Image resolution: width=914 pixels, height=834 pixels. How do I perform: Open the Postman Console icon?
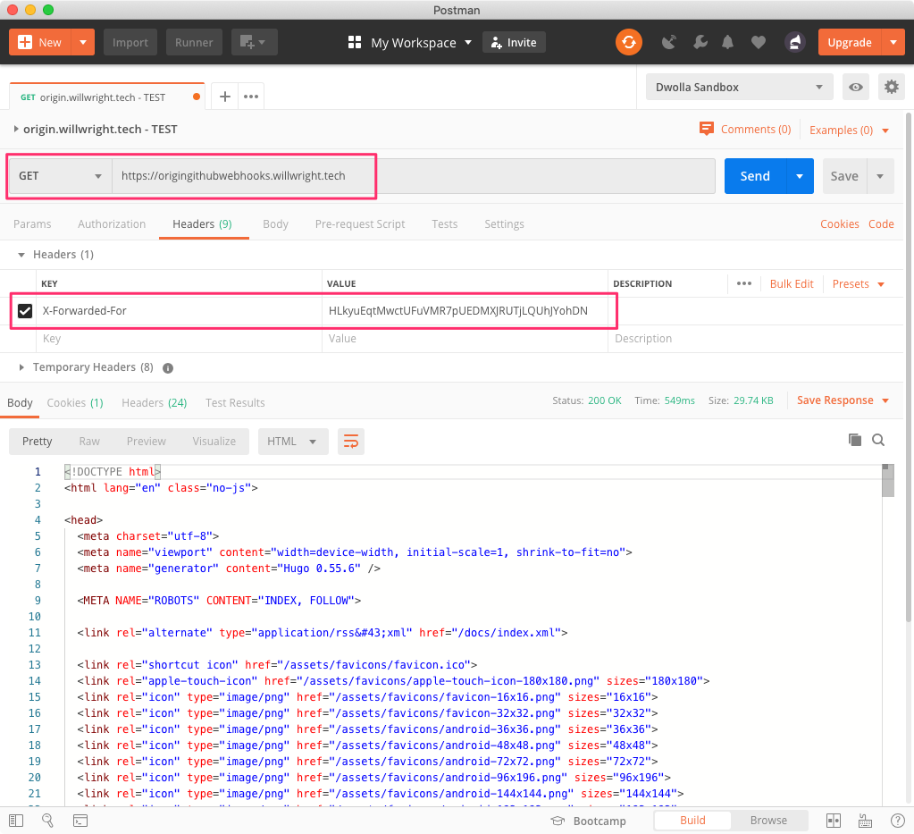(80, 821)
